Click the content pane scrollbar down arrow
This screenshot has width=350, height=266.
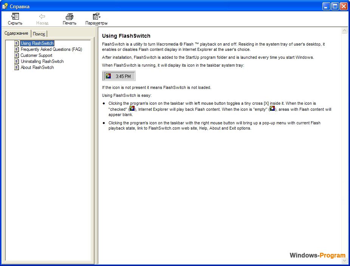click(345, 260)
